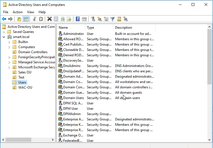Expand the Saved Queries node

point(4,32)
